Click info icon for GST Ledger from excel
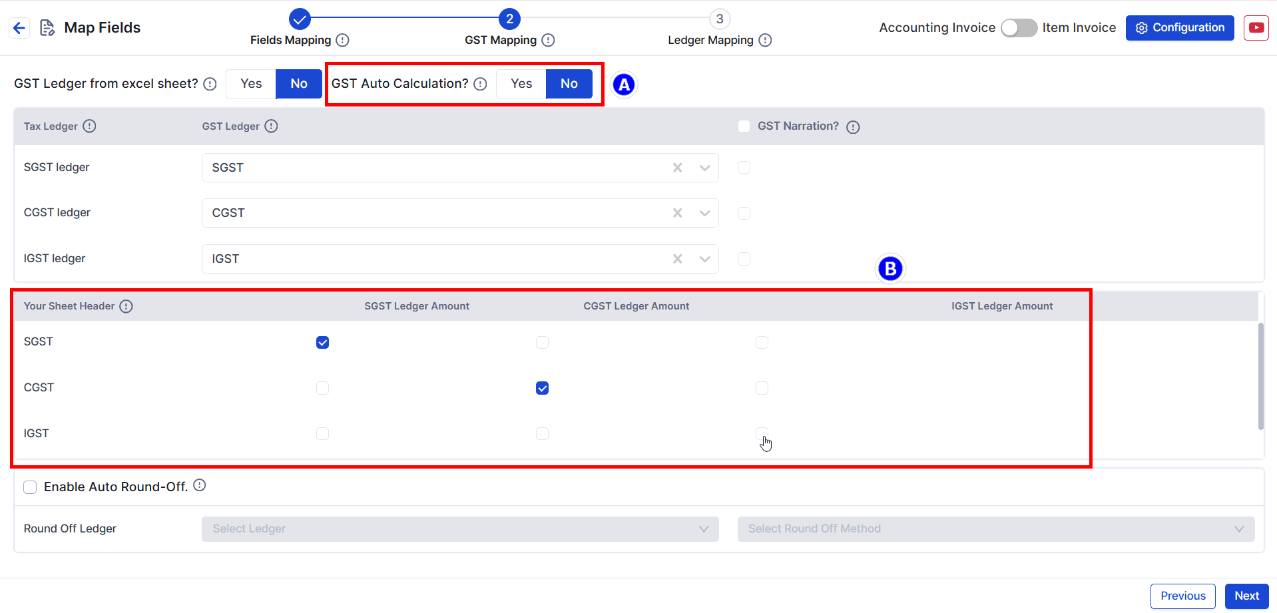 [x=210, y=84]
